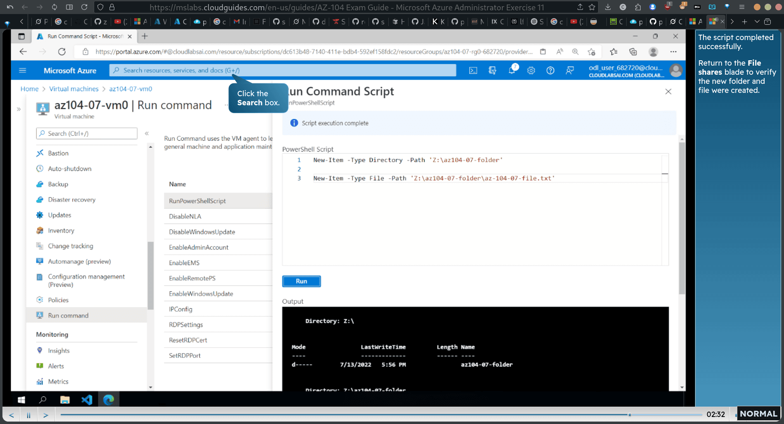The width and height of the screenshot is (784, 424).
Task: Click the Edge browser back arrow
Action: [23, 52]
